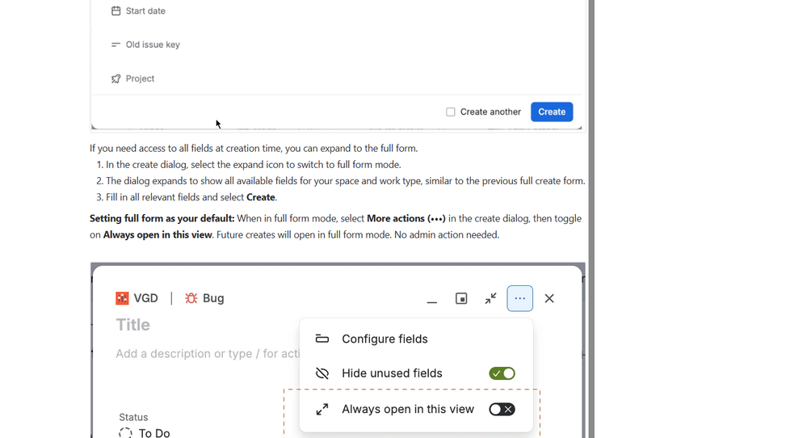Screen dimensions: 807x438
Task: Click the Old issue key field icon
Action: pyautogui.click(x=116, y=44)
